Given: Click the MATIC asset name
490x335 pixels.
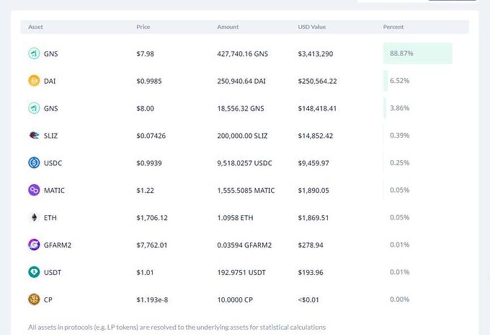Looking at the screenshot, I should (54, 190).
